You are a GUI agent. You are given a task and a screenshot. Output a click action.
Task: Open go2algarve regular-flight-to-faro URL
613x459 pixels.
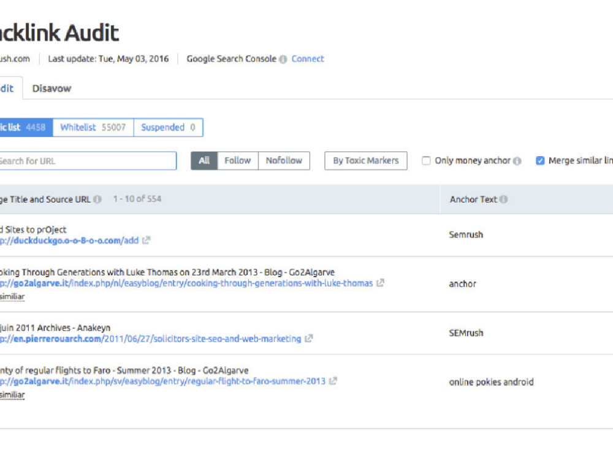pyautogui.click(x=162, y=381)
